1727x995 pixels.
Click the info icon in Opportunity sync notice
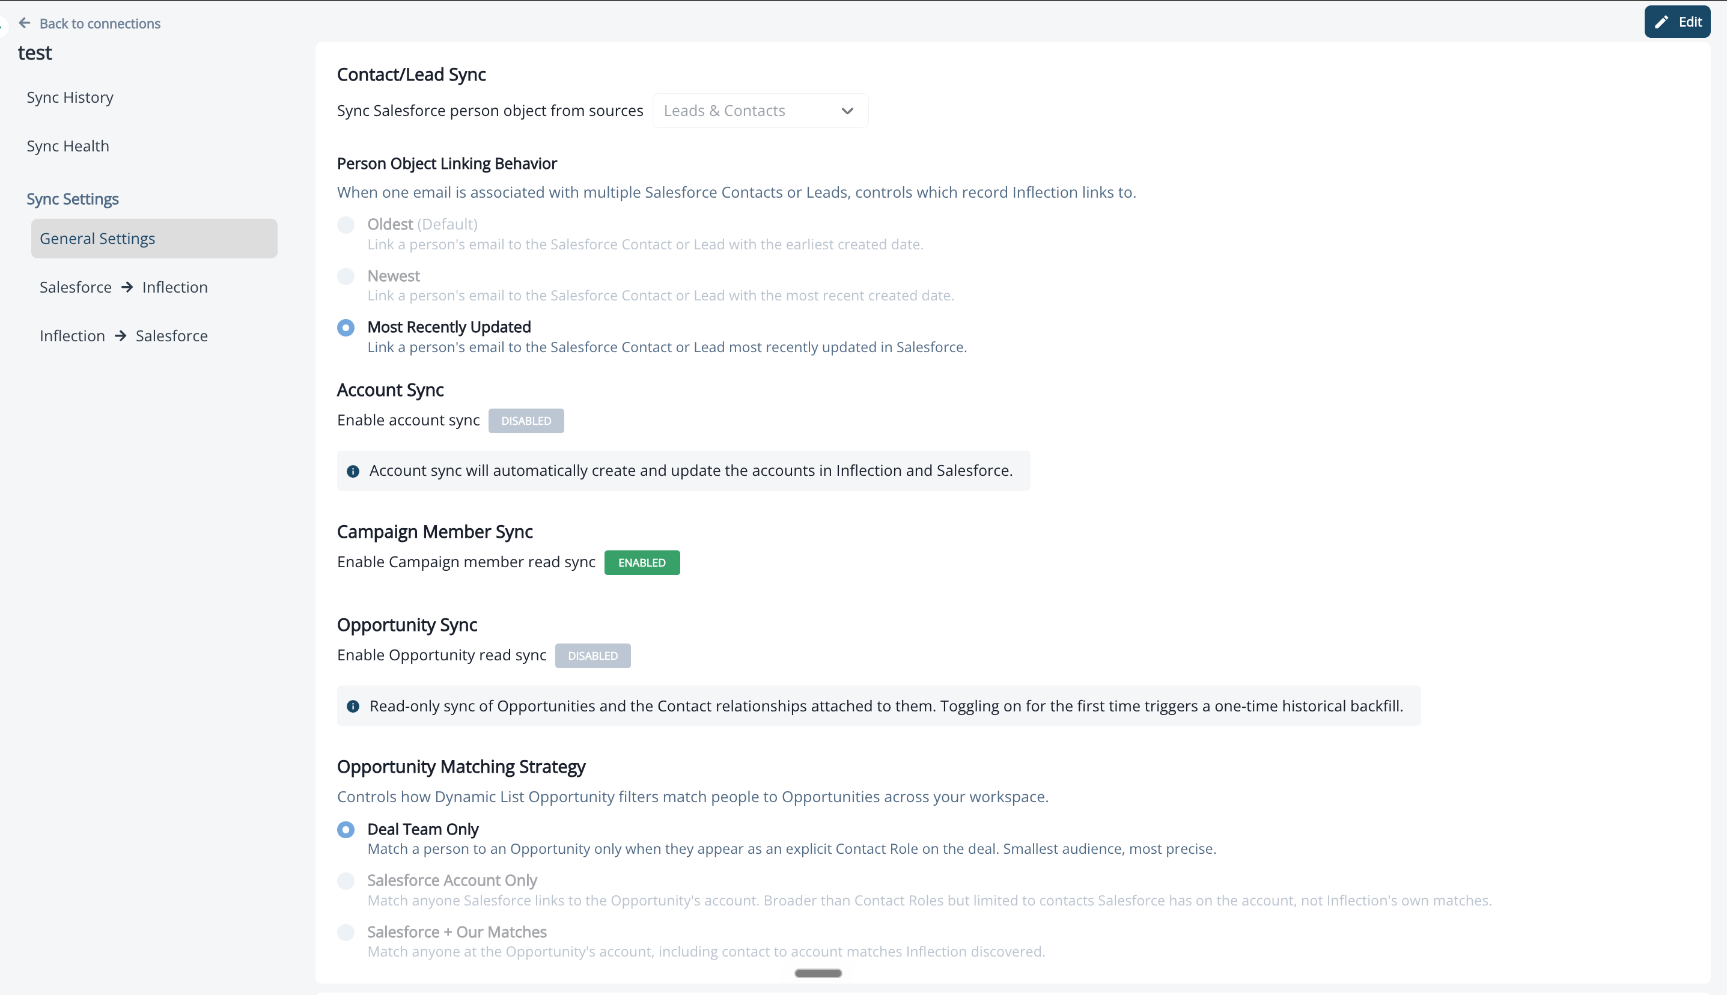pyautogui.click(x=353, y=706)
